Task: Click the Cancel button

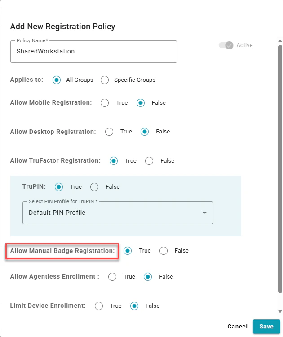Action: (237, 327)
